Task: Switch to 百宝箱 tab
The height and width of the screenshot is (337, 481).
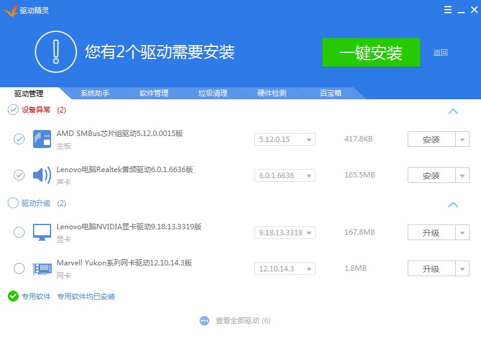Action: pyautogui.click(x=331, y=93)
